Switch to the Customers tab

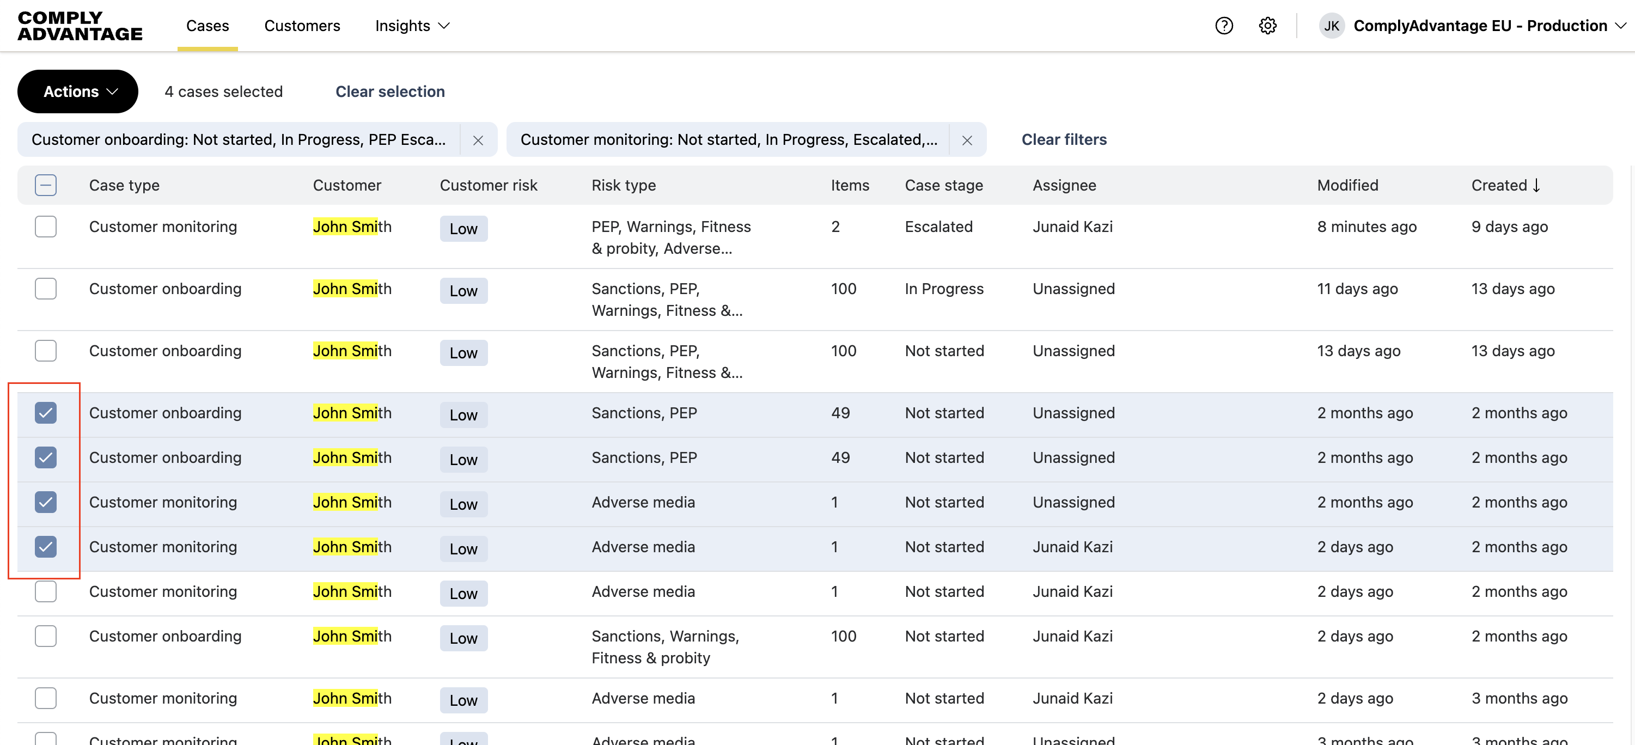[x=302, y=26]
